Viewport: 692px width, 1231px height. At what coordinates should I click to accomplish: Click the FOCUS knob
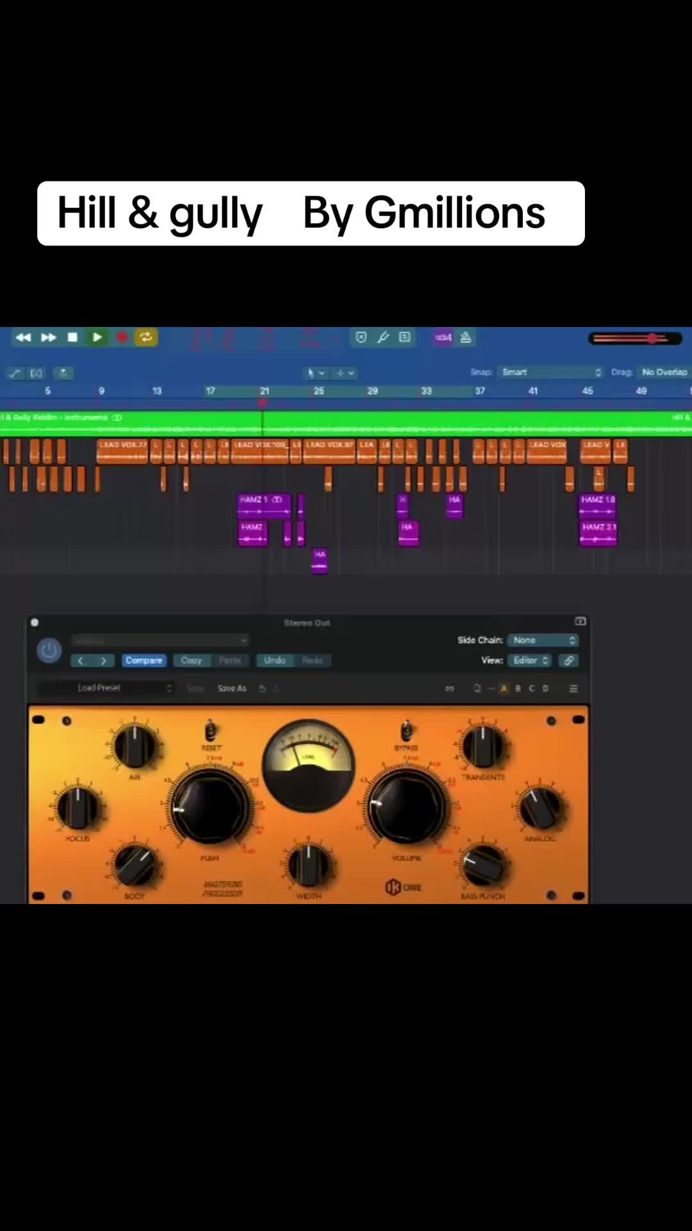coord(78,808)
